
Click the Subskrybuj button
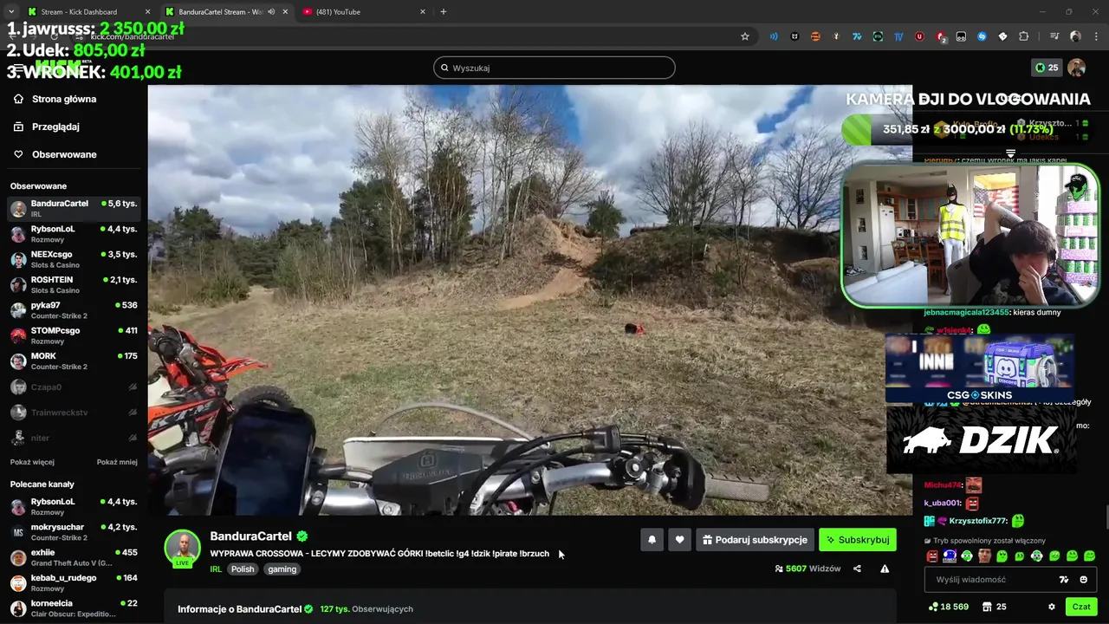click(x=858, y=540)
